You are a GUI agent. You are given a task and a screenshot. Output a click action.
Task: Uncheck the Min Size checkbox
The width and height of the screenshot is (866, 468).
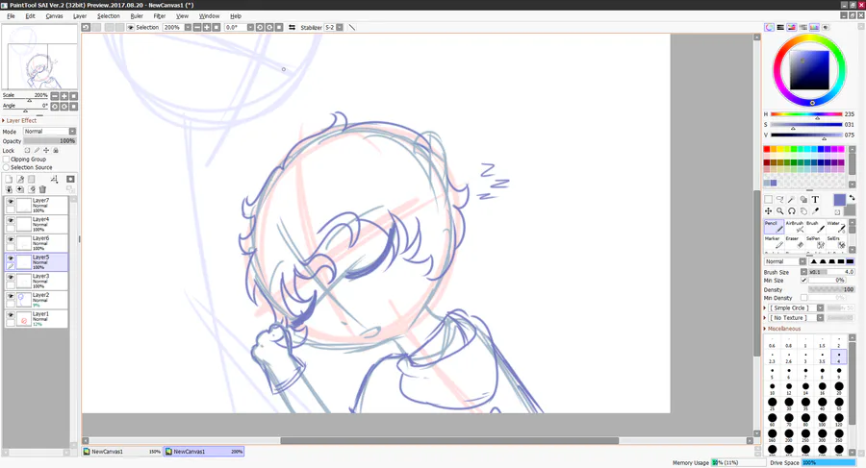click(x=803, y=281)
